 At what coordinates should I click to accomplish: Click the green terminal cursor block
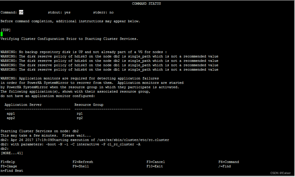(2, 34)
